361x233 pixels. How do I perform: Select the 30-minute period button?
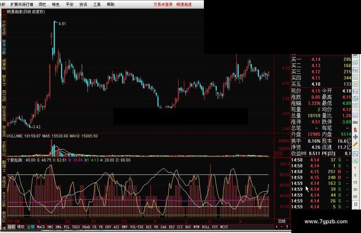(355, 189)
